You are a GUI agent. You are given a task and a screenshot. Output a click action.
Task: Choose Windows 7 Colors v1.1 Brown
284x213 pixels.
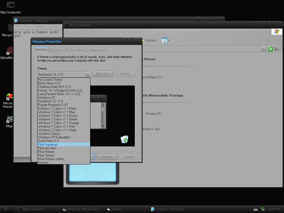tap(64, 116)
